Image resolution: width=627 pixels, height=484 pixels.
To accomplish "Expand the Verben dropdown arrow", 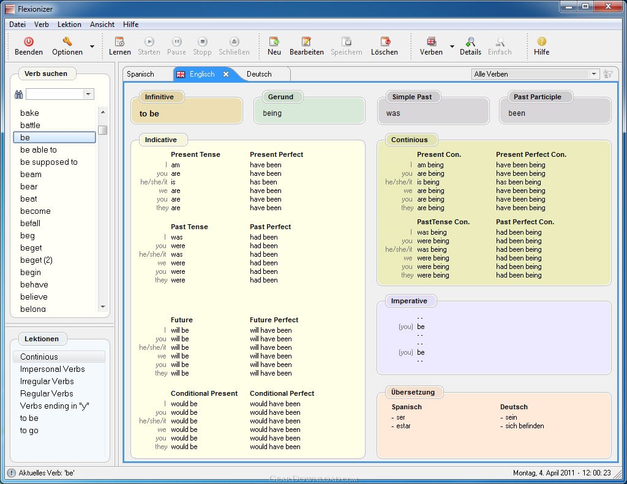I will (x=452, y=47).
